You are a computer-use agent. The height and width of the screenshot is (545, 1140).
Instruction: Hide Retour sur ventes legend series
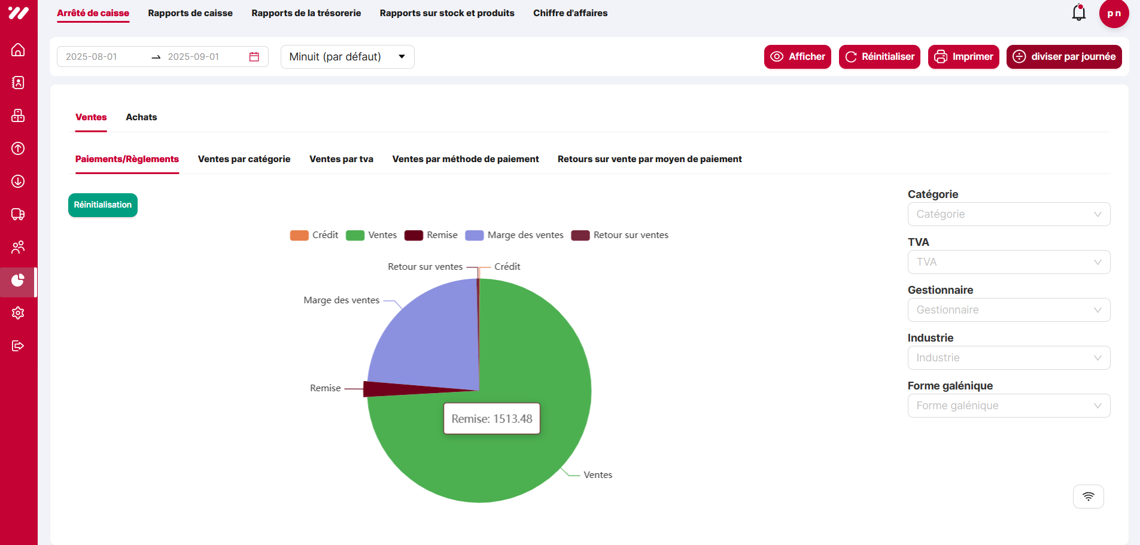click(619, 235)
